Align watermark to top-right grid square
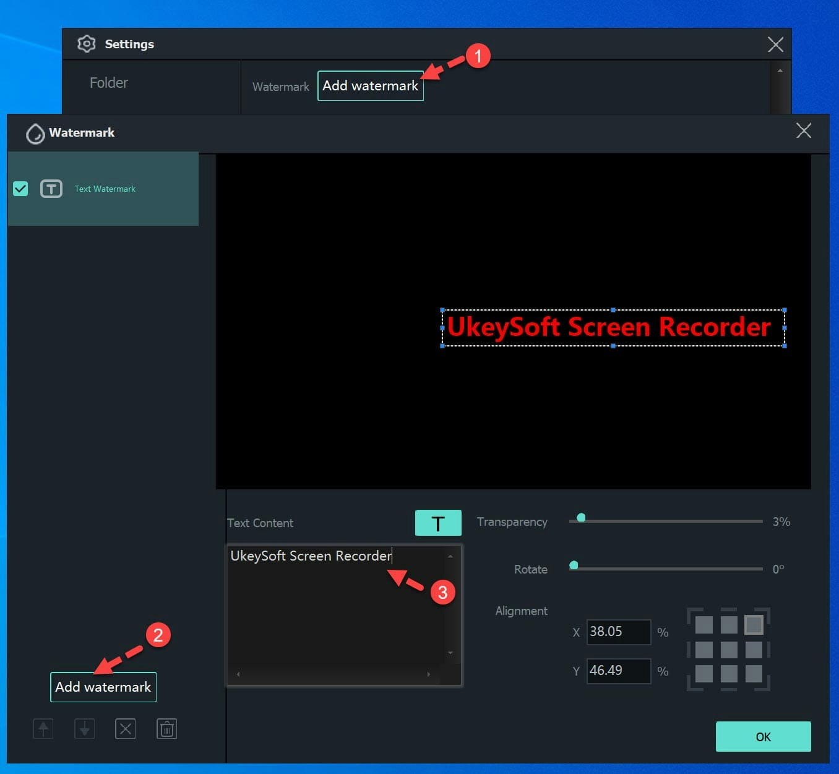839x774 pixels. tap(754, 625)
